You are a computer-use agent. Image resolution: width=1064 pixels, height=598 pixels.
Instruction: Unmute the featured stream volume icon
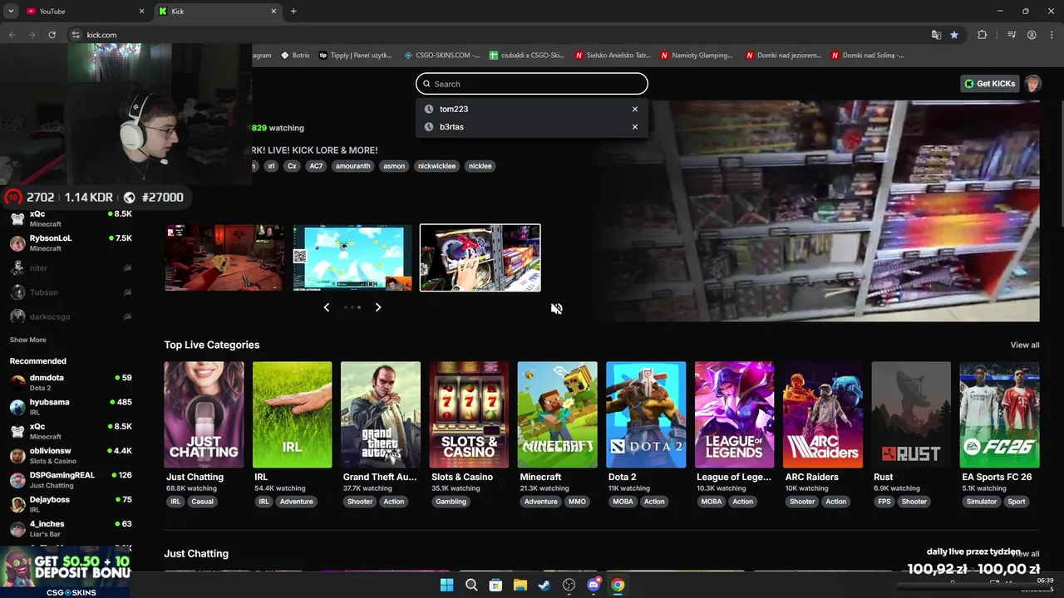point(556,308)
